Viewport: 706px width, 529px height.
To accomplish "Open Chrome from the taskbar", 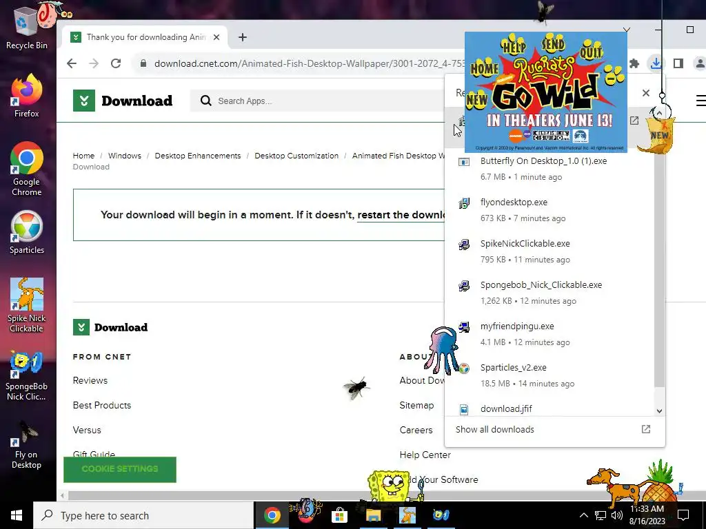I will coord(272,515).
